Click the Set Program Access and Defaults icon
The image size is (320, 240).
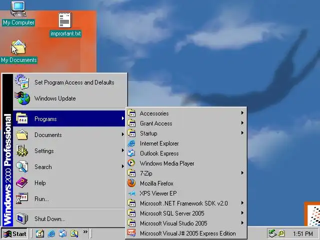tap(22, 82)
